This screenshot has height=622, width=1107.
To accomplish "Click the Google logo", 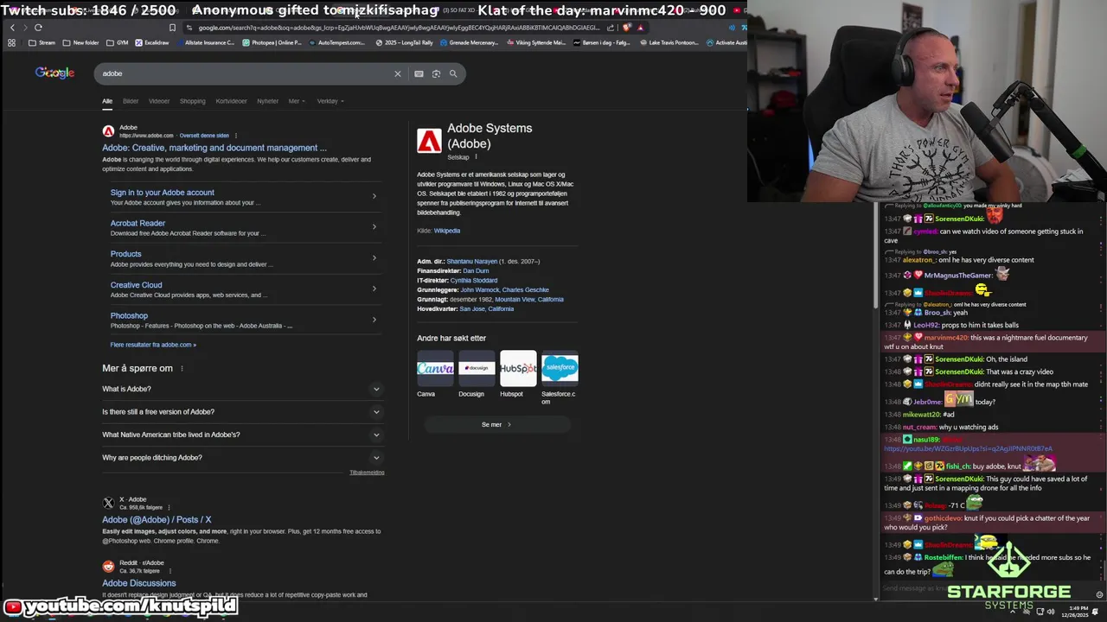I will 54,73.
